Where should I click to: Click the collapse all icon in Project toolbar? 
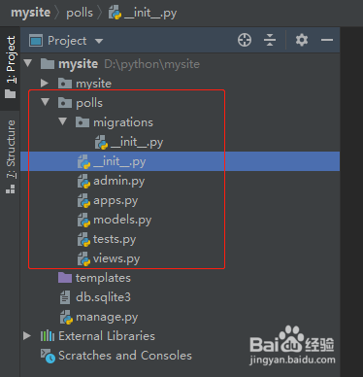tap(270, 41)
